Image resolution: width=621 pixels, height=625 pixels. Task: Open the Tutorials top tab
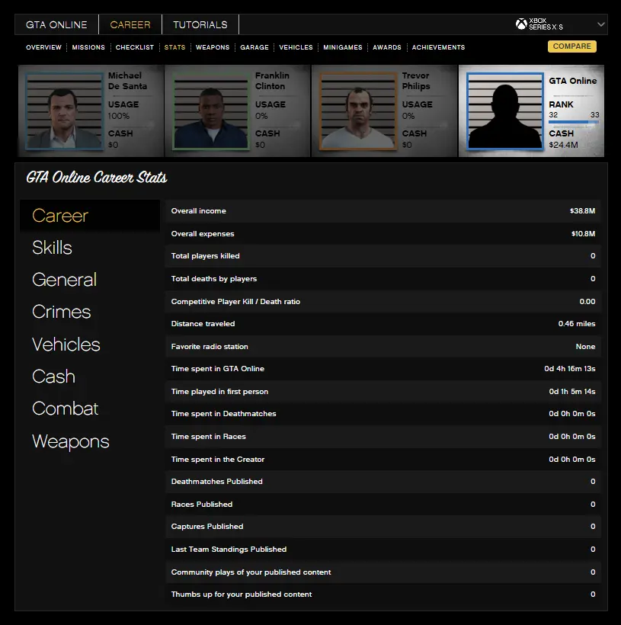click(200, 24)
